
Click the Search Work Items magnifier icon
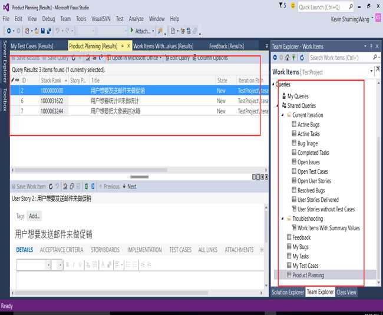(375, 57)
